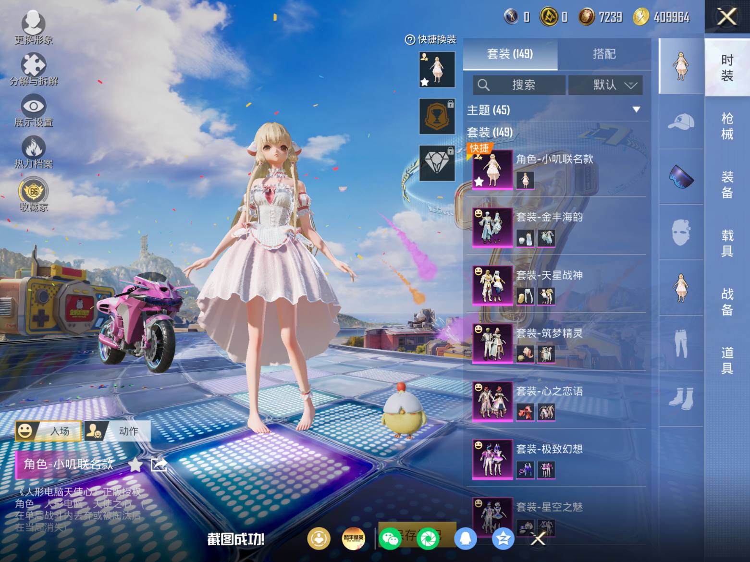Viewport: 750px width, 562px height.
Task: Select the locked diamond quick-outfit slot
Action: [x=437, y=163]
